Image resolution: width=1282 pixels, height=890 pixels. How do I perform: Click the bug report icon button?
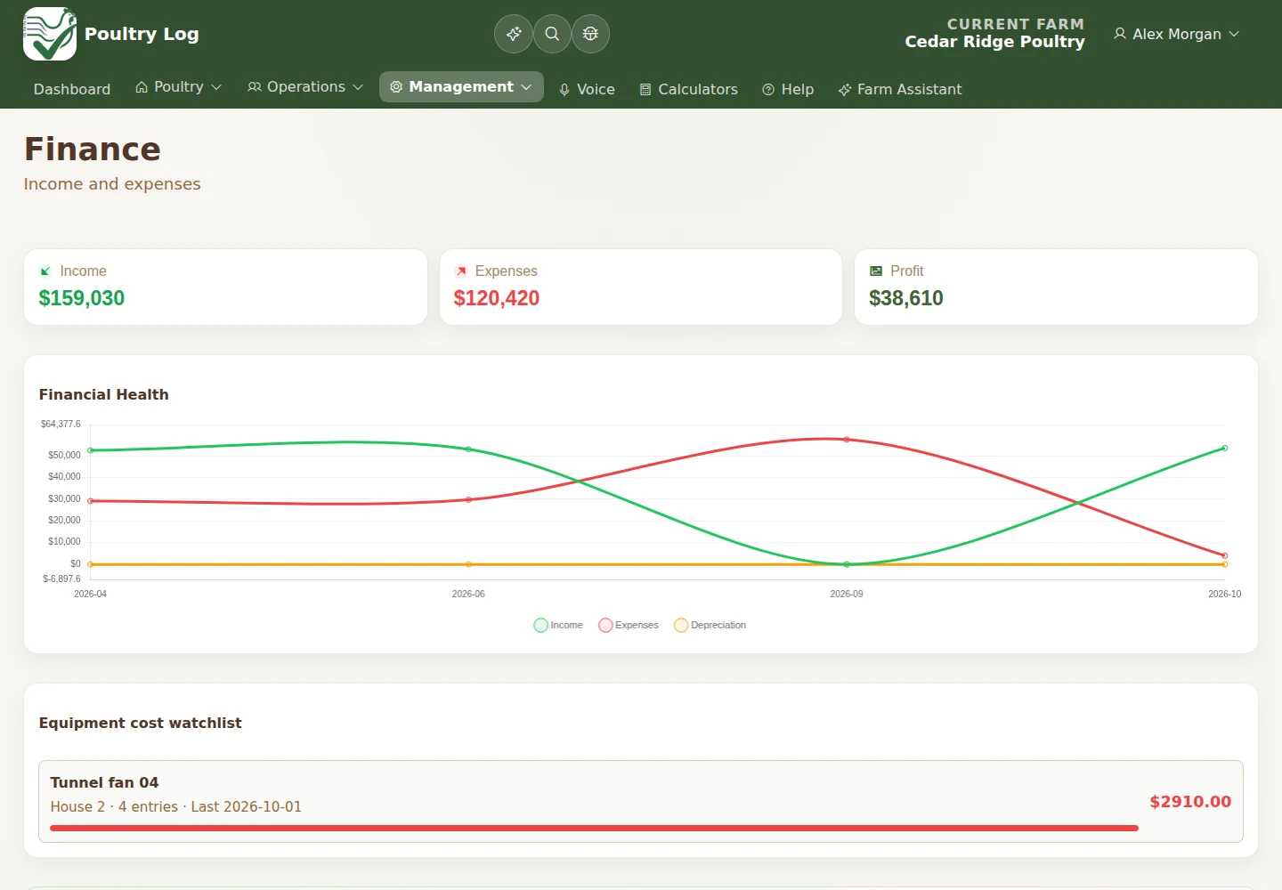click(590, 34)
